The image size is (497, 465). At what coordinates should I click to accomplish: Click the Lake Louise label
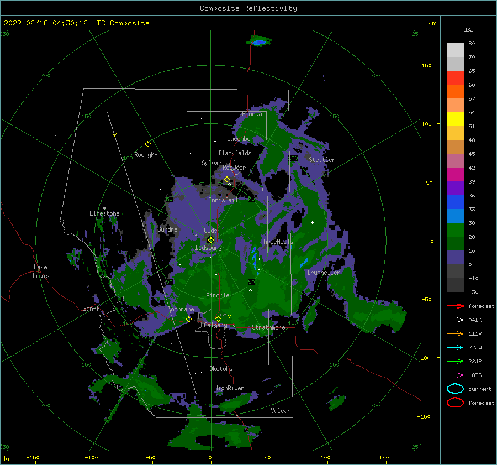(x=43, y=271)
